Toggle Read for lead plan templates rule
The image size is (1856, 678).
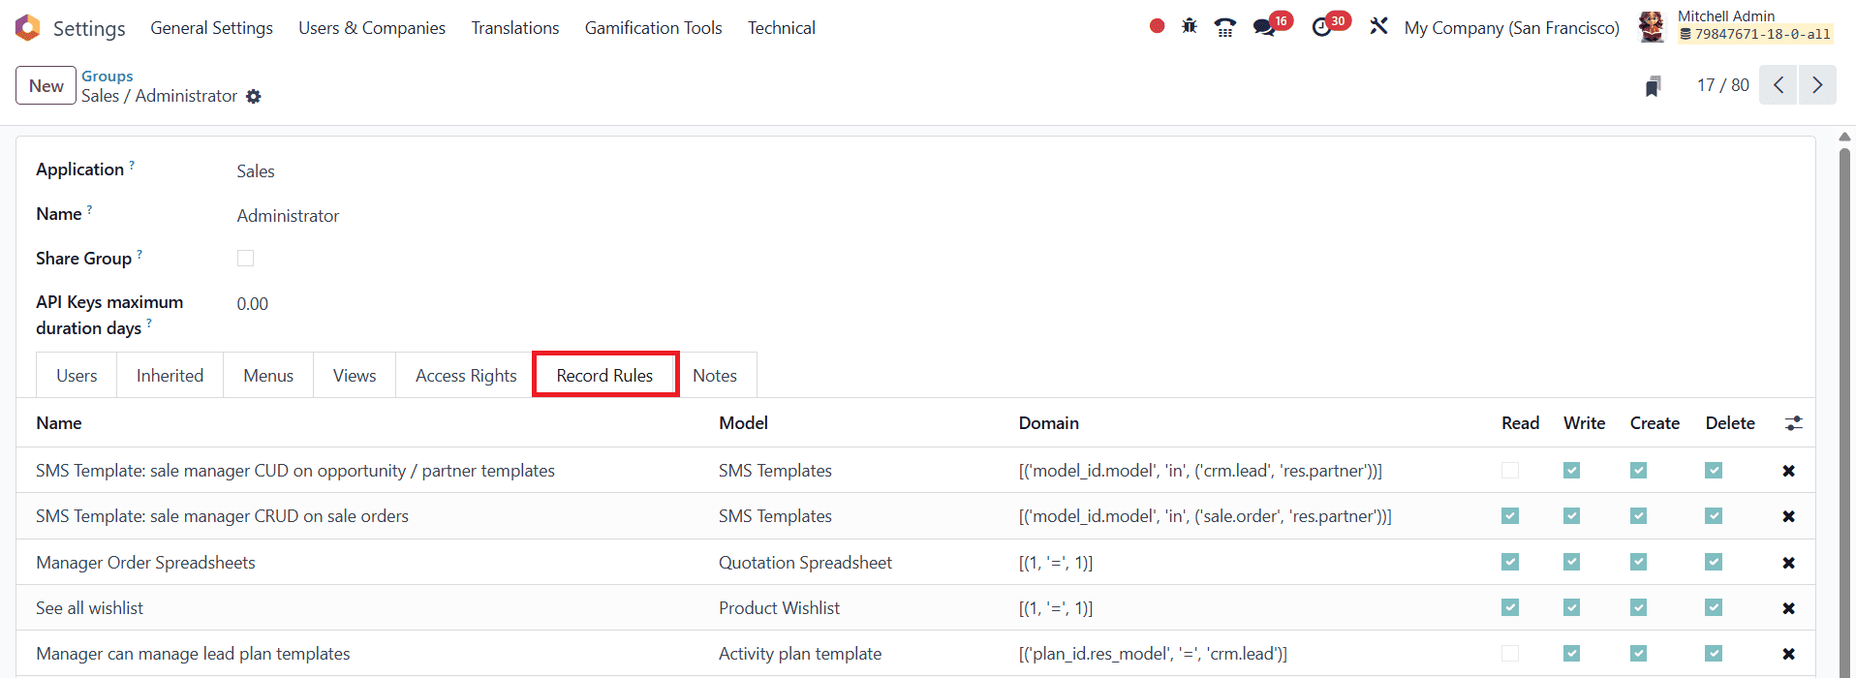1510,654
